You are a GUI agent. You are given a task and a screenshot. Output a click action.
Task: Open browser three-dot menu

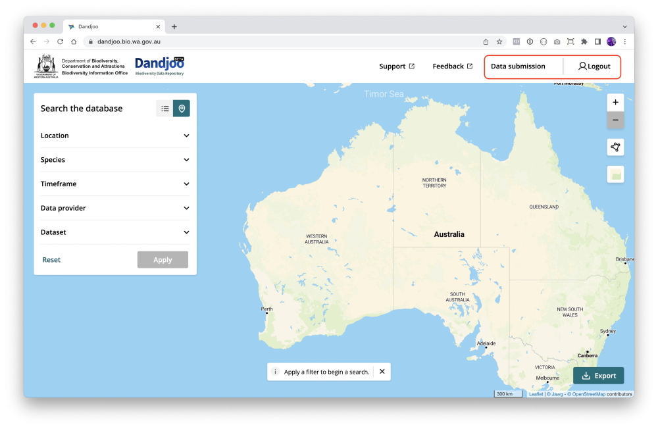[625, 41]
